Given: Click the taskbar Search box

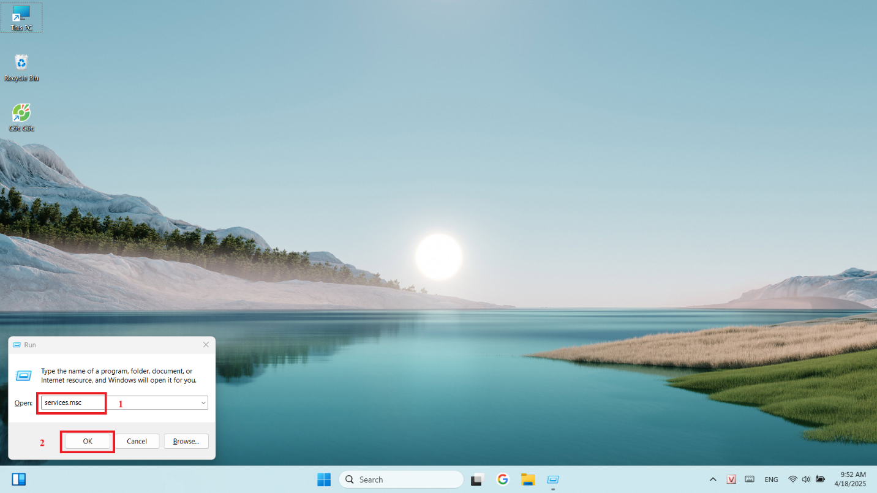Looking at the screenshot, I should [x=401, y=480].
